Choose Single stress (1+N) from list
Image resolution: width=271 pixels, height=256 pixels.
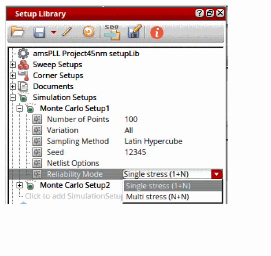(172, 186)
